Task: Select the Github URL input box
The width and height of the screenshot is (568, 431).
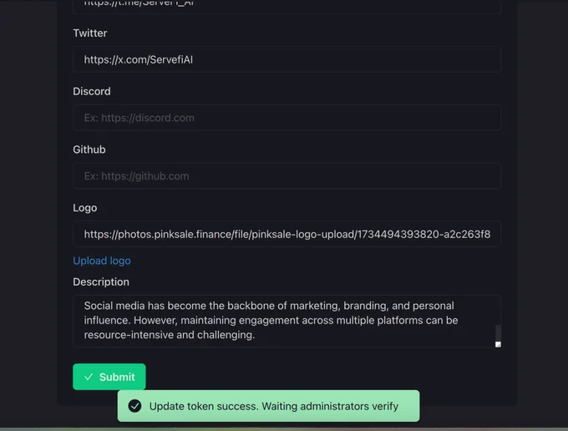Action: [x=287, y=176]
